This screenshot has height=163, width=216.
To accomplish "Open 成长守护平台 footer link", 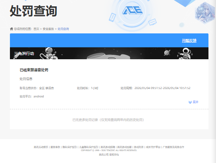I will point(153,147).
